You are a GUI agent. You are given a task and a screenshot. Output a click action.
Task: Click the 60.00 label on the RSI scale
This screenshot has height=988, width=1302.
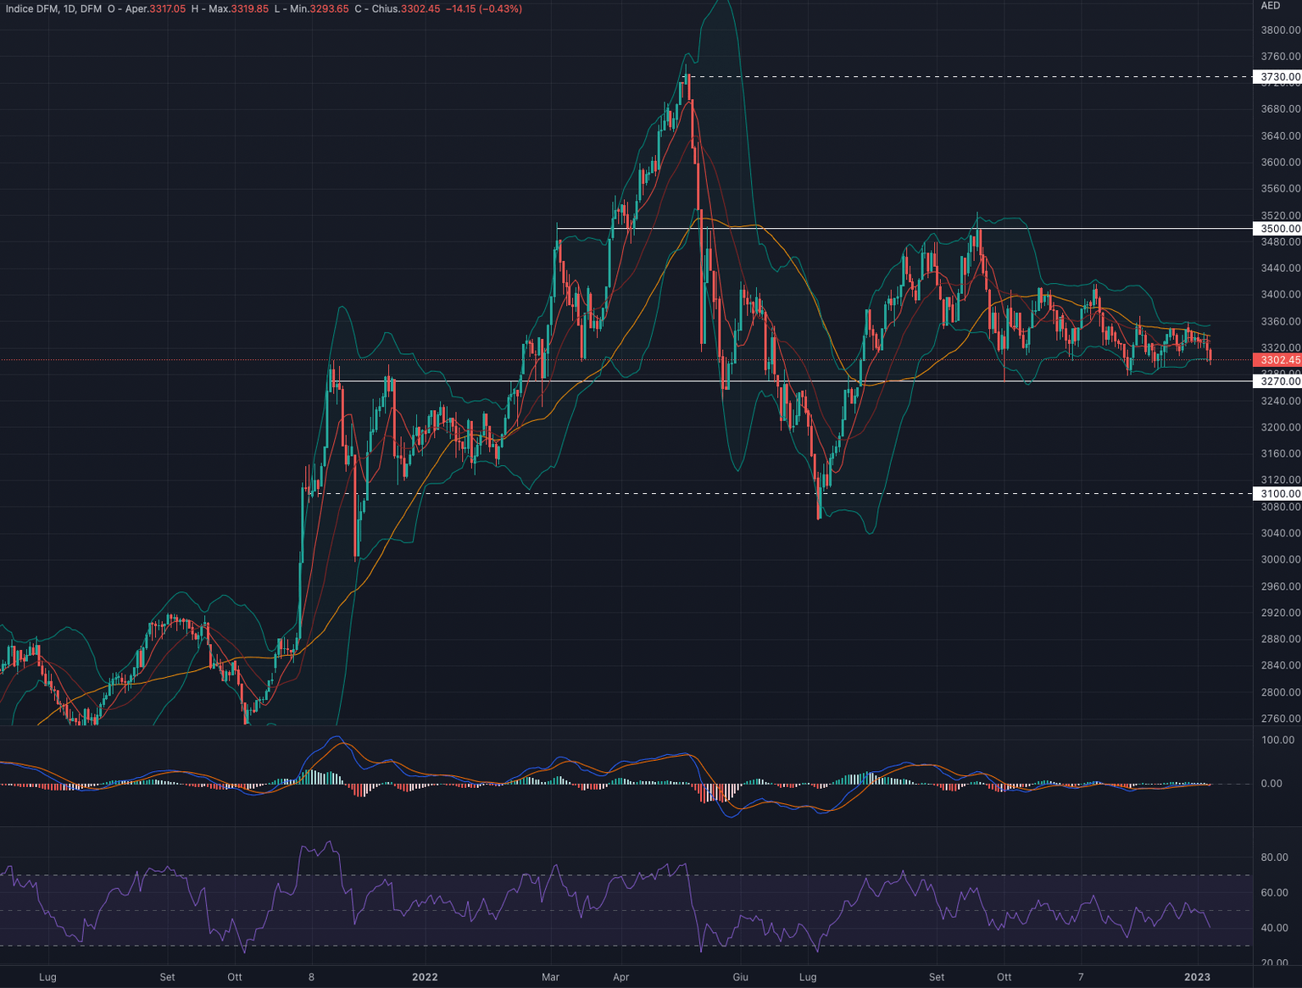[1274, 892]
